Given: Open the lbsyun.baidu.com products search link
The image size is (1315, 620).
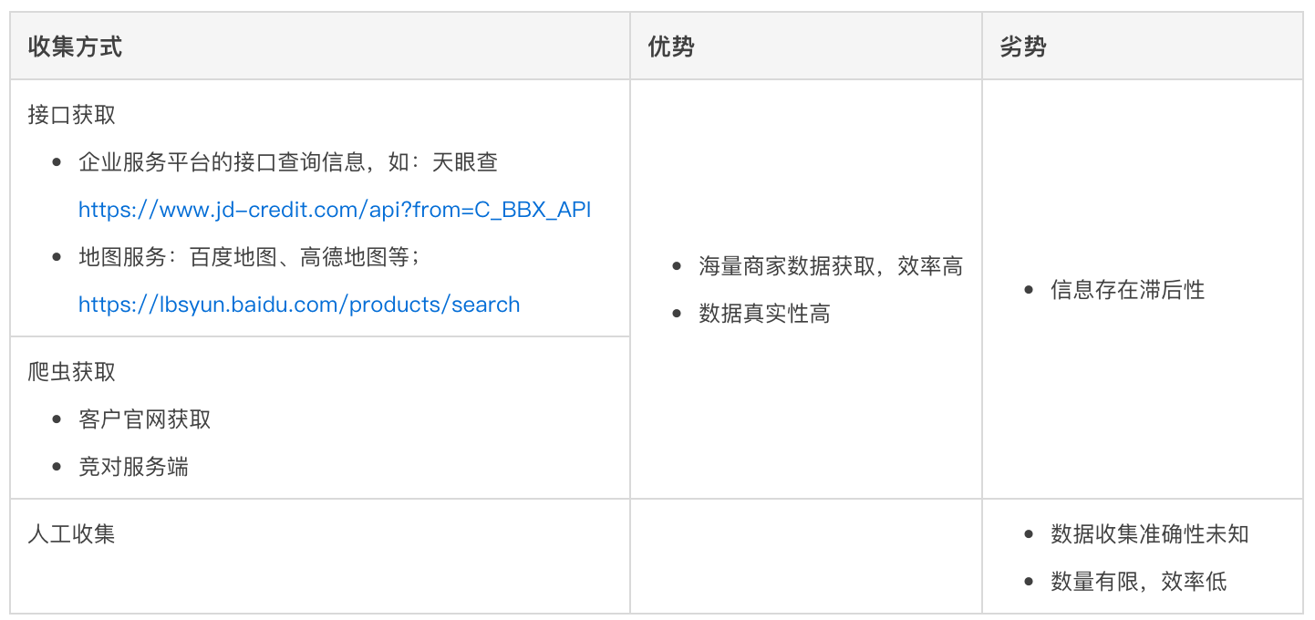Looking at the screenshot, I should pyautogui.click(x=299, y=305).
